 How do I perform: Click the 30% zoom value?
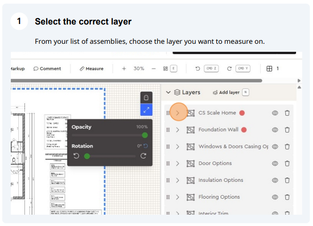coord(139,69)
